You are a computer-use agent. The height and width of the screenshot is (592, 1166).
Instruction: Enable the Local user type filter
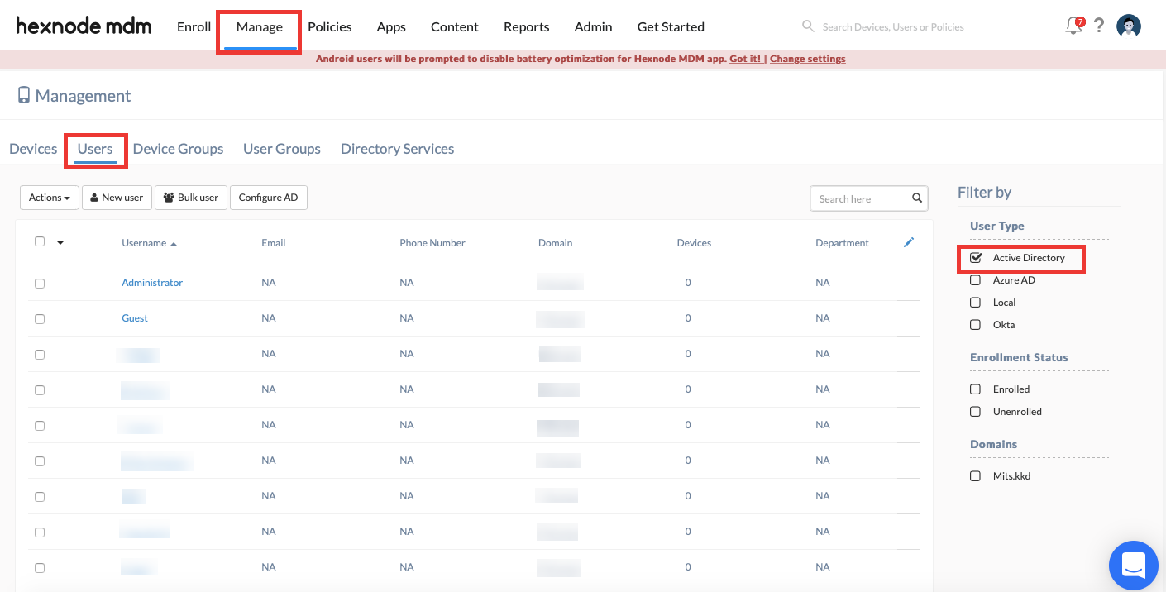[x=975, y=303]
